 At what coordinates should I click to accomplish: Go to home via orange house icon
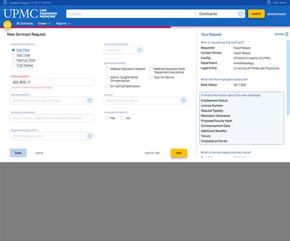point(7,25)
